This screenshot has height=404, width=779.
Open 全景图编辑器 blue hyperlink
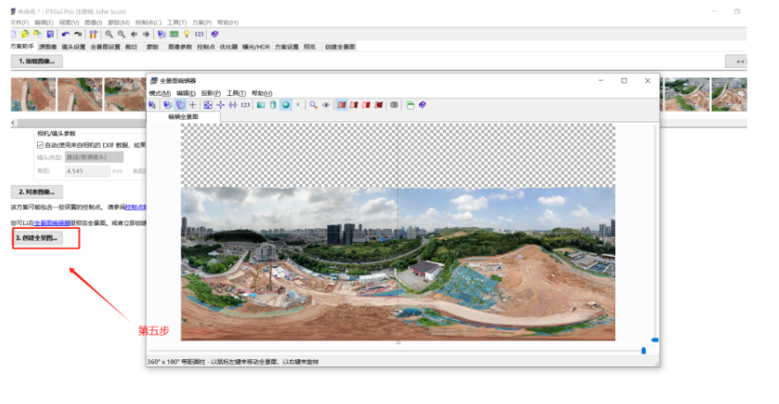(x=52, y=223)
